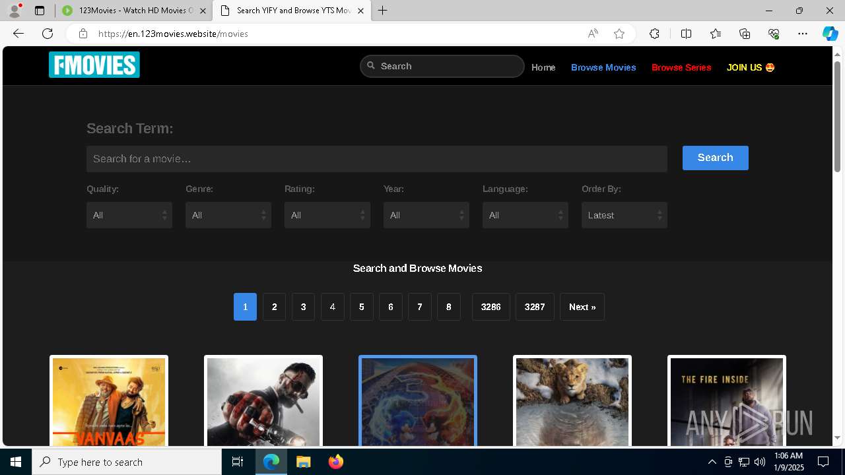Screen dimensions: 845x475
Task: Open Browser essentials heart icon
Action: 774,34
